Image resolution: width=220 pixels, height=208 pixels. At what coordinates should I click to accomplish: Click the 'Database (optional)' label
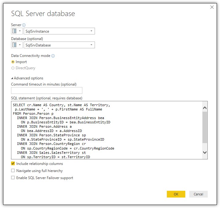[x=27, y=39]
